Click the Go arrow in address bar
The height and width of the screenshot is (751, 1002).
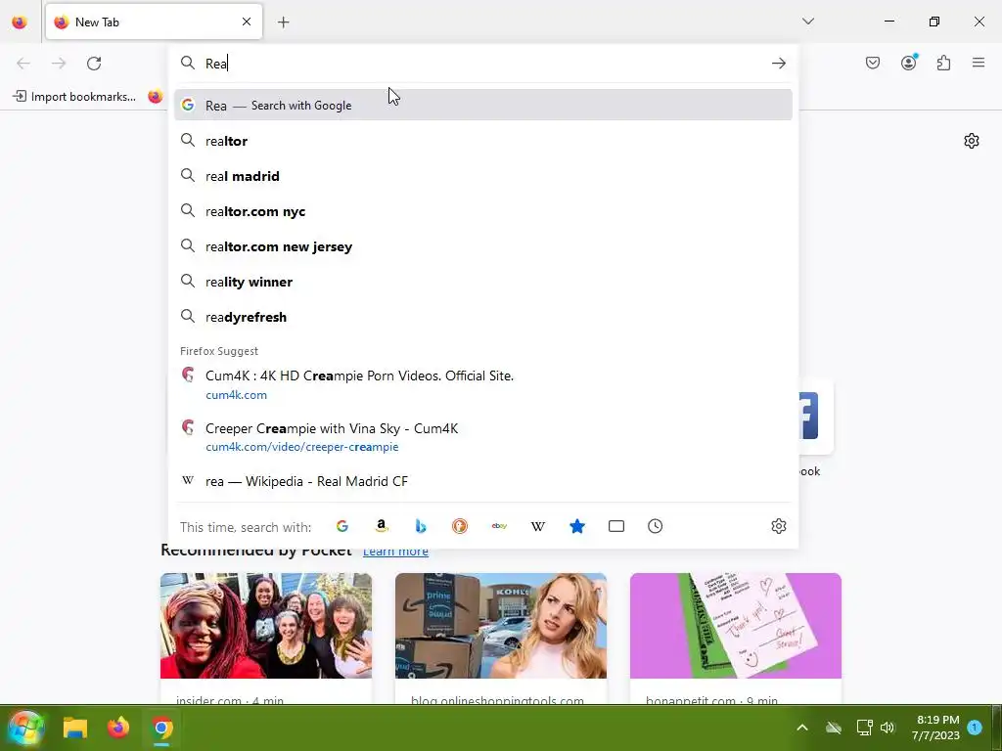(778, 64)
